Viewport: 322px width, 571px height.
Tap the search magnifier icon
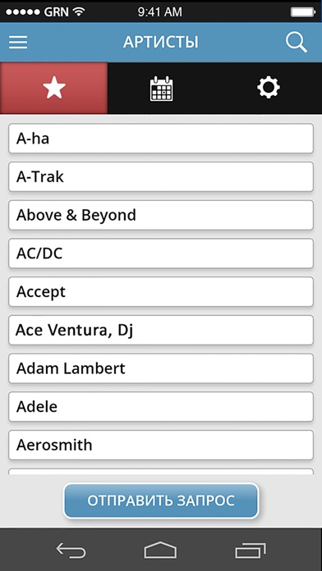pyautogui.click(x=296, y=42)
